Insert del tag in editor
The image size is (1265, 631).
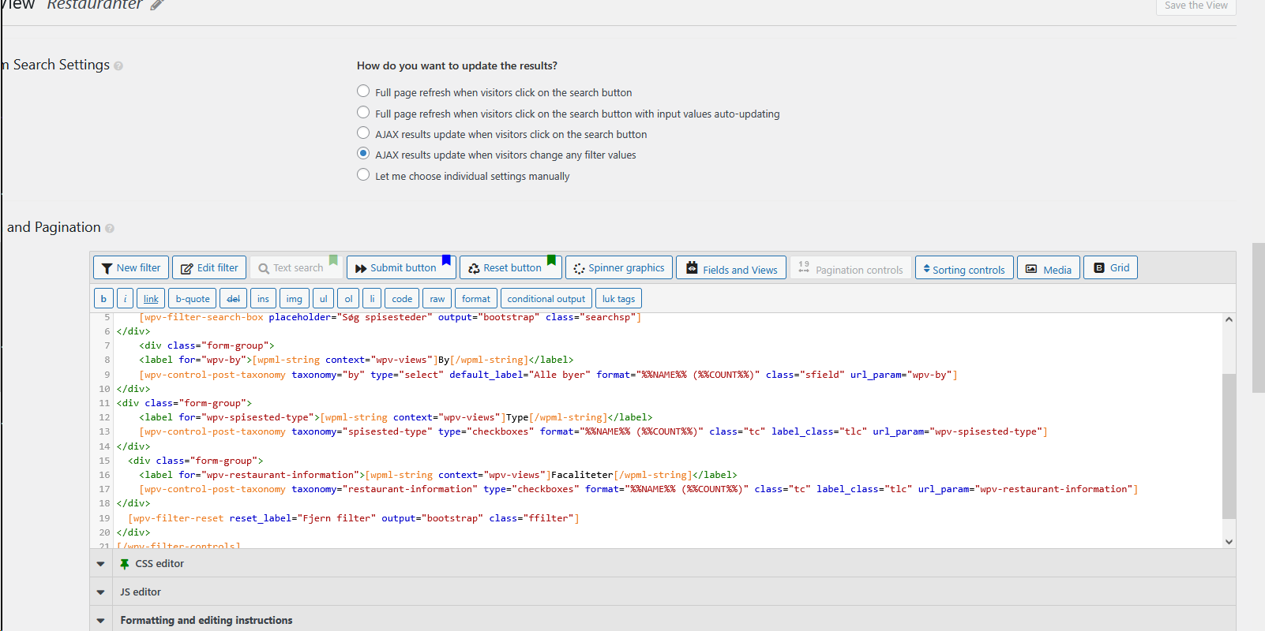[233, 299]
